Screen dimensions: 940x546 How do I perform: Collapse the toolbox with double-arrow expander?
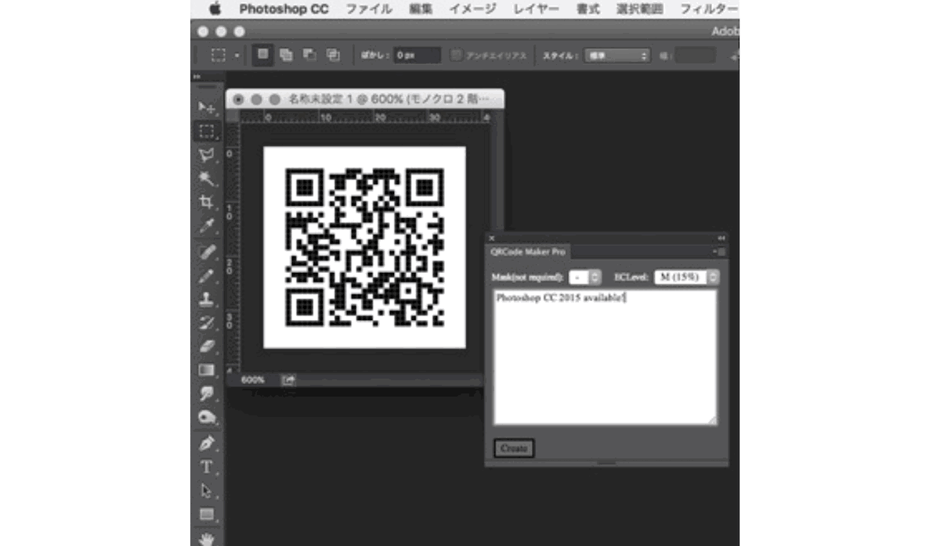pyautogui.click(x=197, y=77)
